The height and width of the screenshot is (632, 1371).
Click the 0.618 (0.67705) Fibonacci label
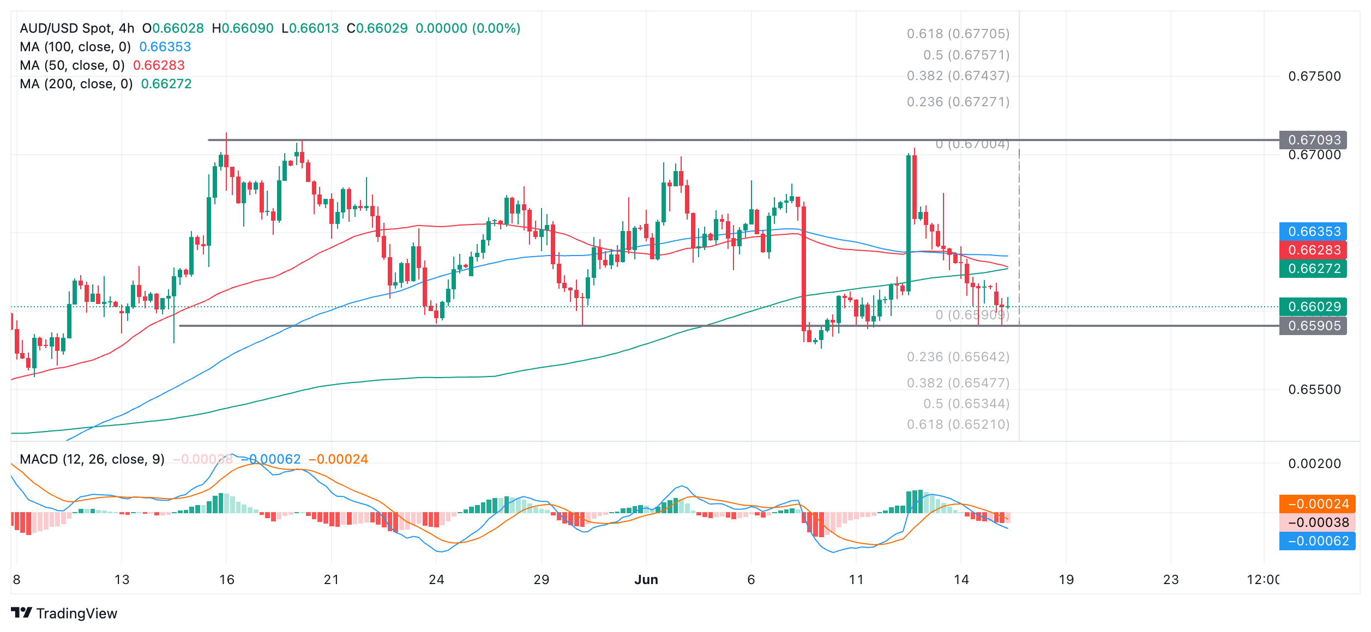pos(958,34)
